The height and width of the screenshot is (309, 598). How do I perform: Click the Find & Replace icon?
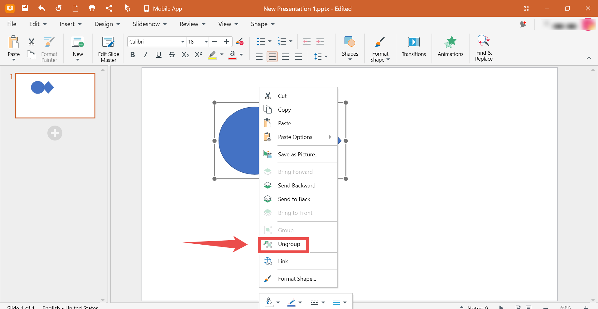[x=484, y=41]
